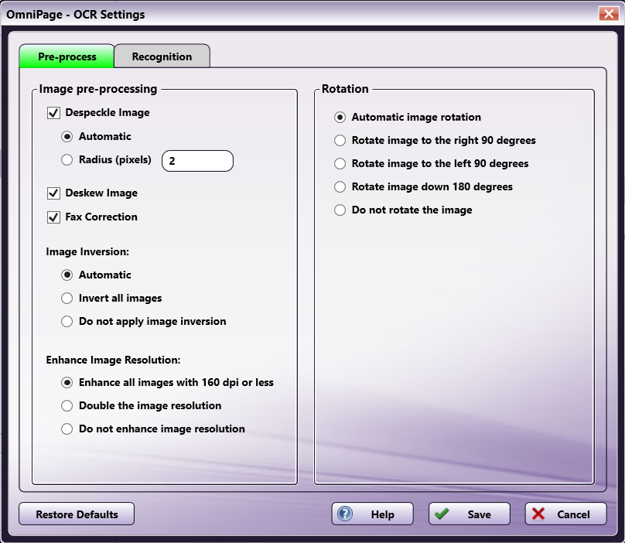Screen dimensions: 625x543
Task: Toggle the Deskew Image checkbox
Action: tap(54, 193)
